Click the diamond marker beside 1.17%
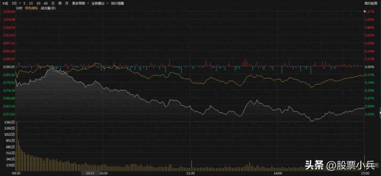This screenshot has height=176, width=381. click(364, 11)
